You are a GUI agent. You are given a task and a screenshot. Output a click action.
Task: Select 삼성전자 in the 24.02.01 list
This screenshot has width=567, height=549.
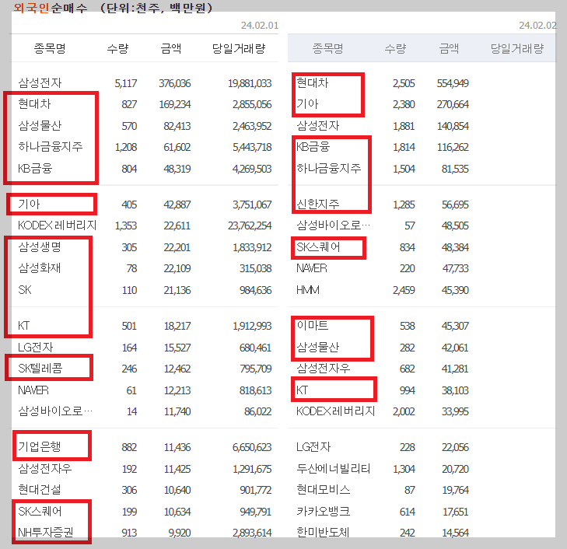pos(40,82)
